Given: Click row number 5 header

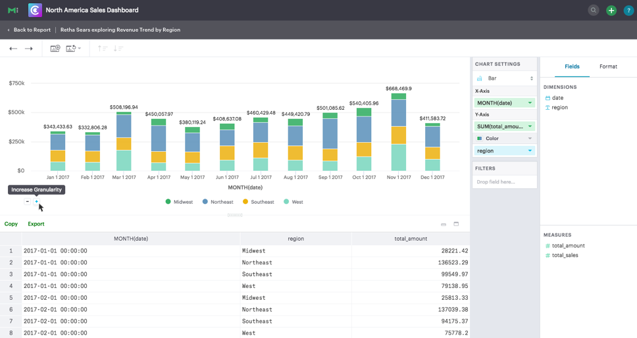Looking at the screenshot, I should pyautogui.click(x=11, y=298).
